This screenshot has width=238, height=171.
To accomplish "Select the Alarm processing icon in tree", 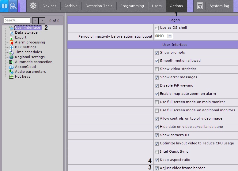I will click(x=12, y=42).
